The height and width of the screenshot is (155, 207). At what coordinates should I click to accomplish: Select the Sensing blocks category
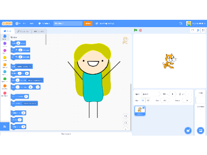(x=5, y=72)
